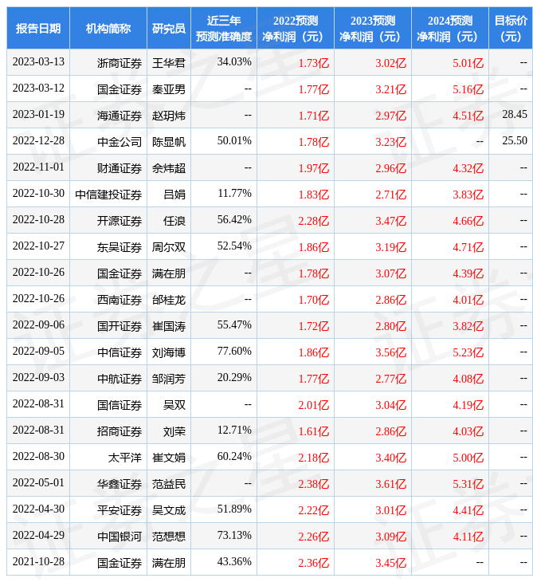Click the 5.31亿 forecast value
The width and height of the screenshot is (533, 582).
click(x=468, y=485)
